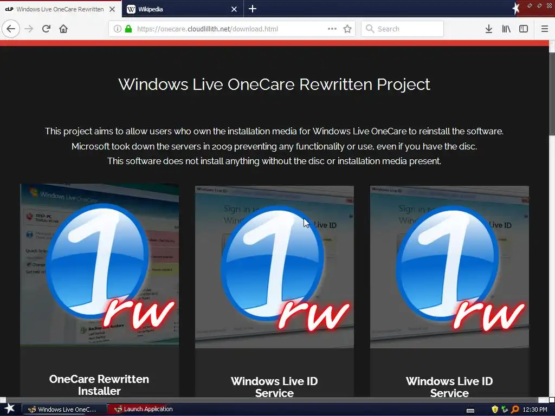
Task: Click the white star icon in title bar
Action: click(516, 8)
